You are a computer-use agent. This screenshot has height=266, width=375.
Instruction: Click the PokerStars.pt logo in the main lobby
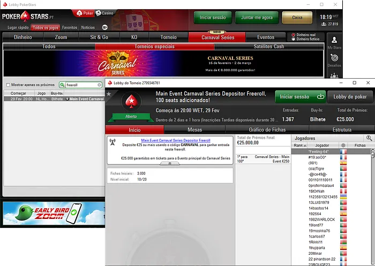(28, 17)
